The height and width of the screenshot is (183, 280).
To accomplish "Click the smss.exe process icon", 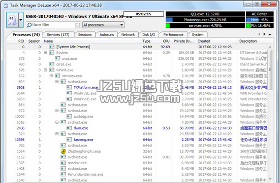I will pos(57,58).
